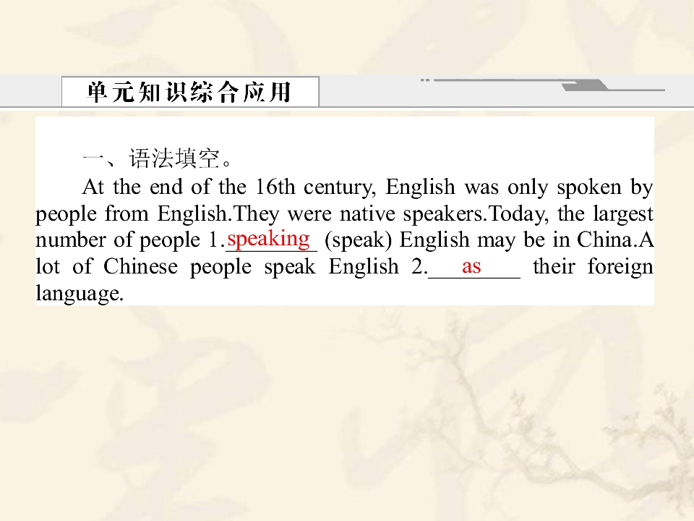Click the slide title 单元知识综合应用

coord(189,92)
